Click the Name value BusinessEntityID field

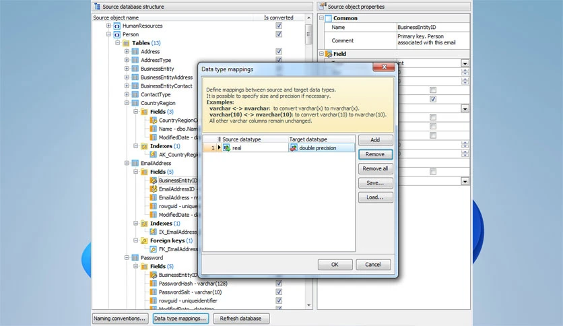(433, 28)
